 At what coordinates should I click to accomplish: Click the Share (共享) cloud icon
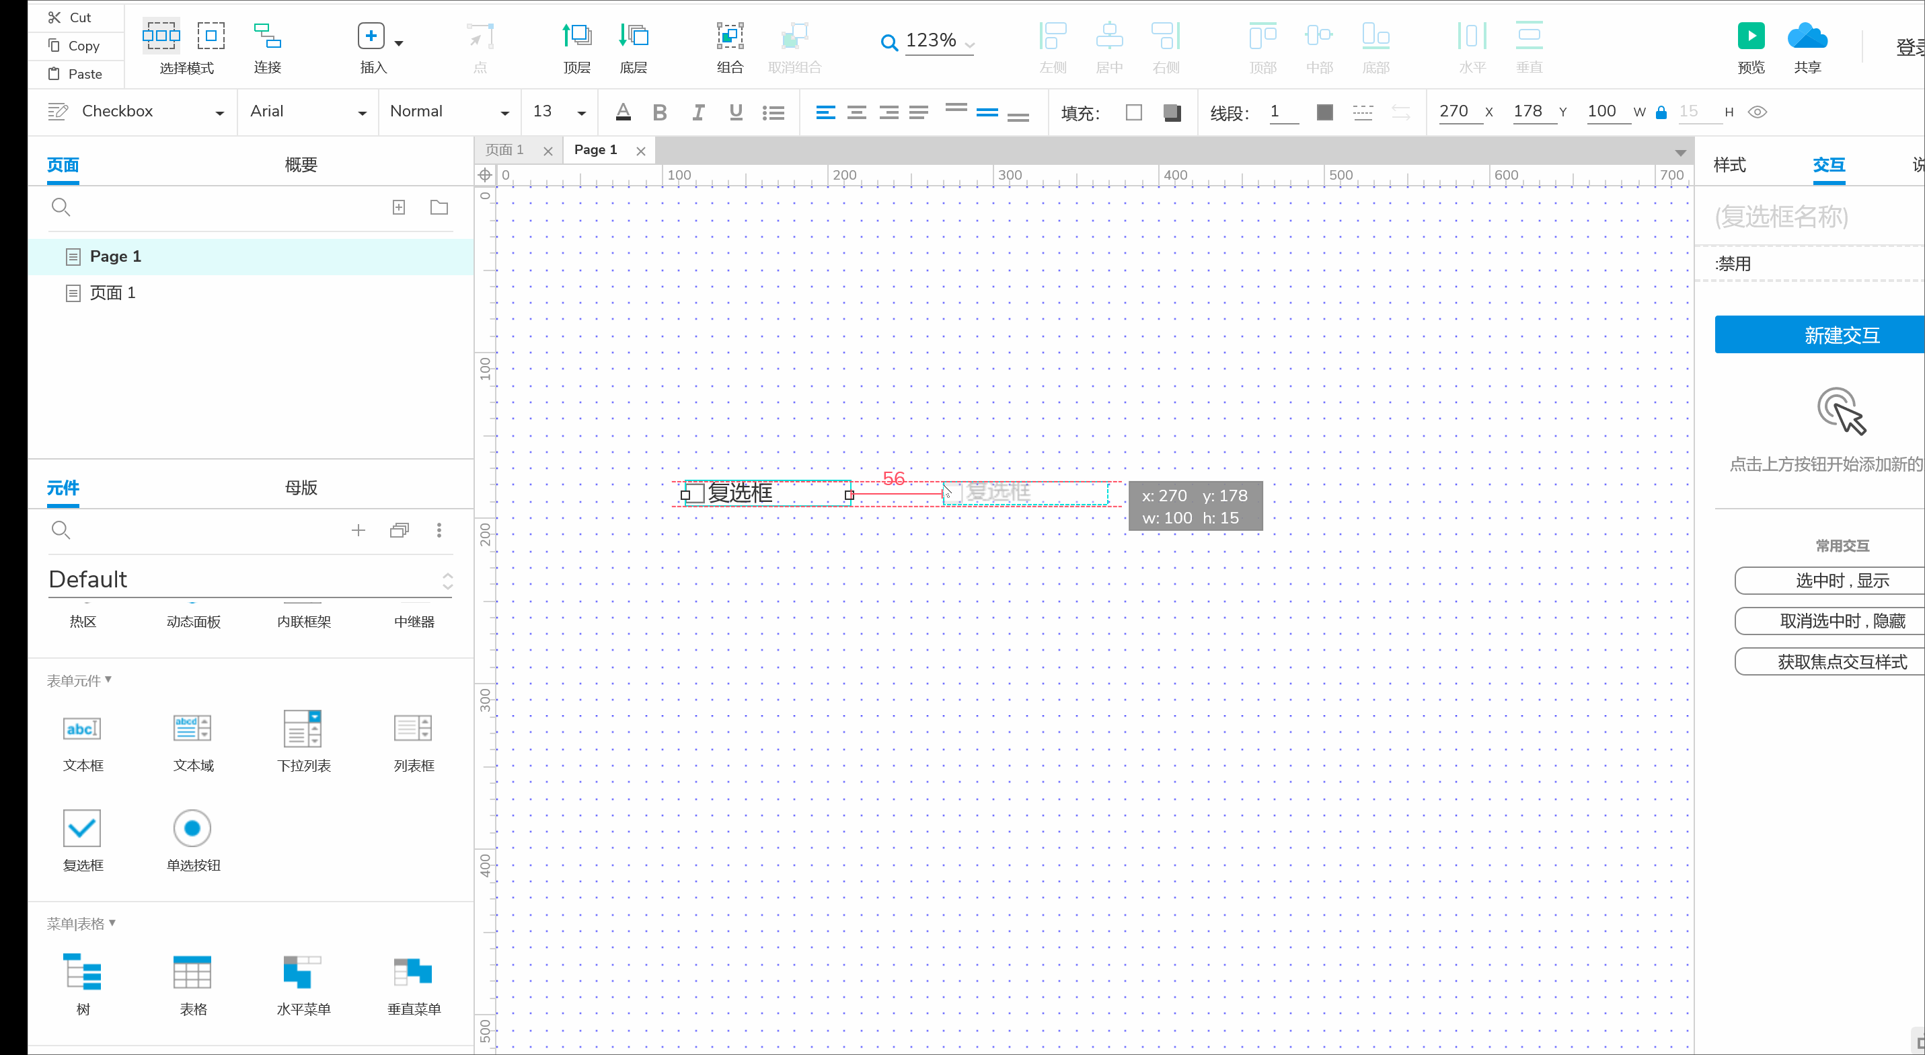click(x=1807, y=36)
